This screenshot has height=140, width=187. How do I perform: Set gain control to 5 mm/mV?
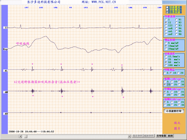click(166, 43)
